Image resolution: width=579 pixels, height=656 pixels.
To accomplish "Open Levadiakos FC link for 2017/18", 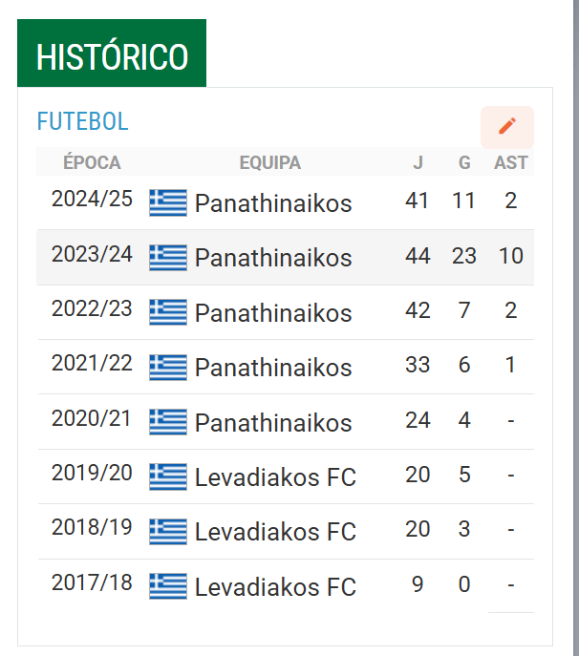I will pyautogui.click(x=275, y=586).
